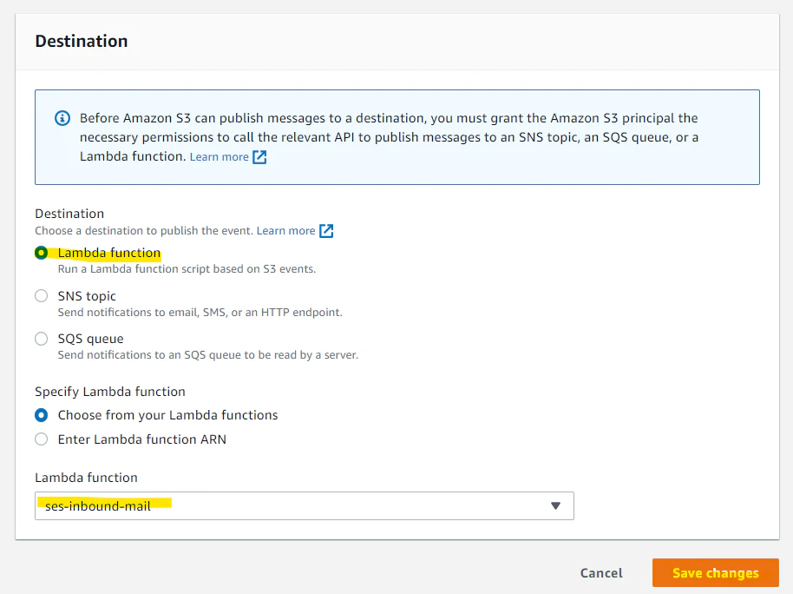Open the Lambda function dropdown arrow
793x594 pixels.
(556, 505)
